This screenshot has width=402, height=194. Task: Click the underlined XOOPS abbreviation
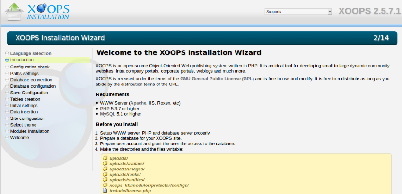coord(104,66)
